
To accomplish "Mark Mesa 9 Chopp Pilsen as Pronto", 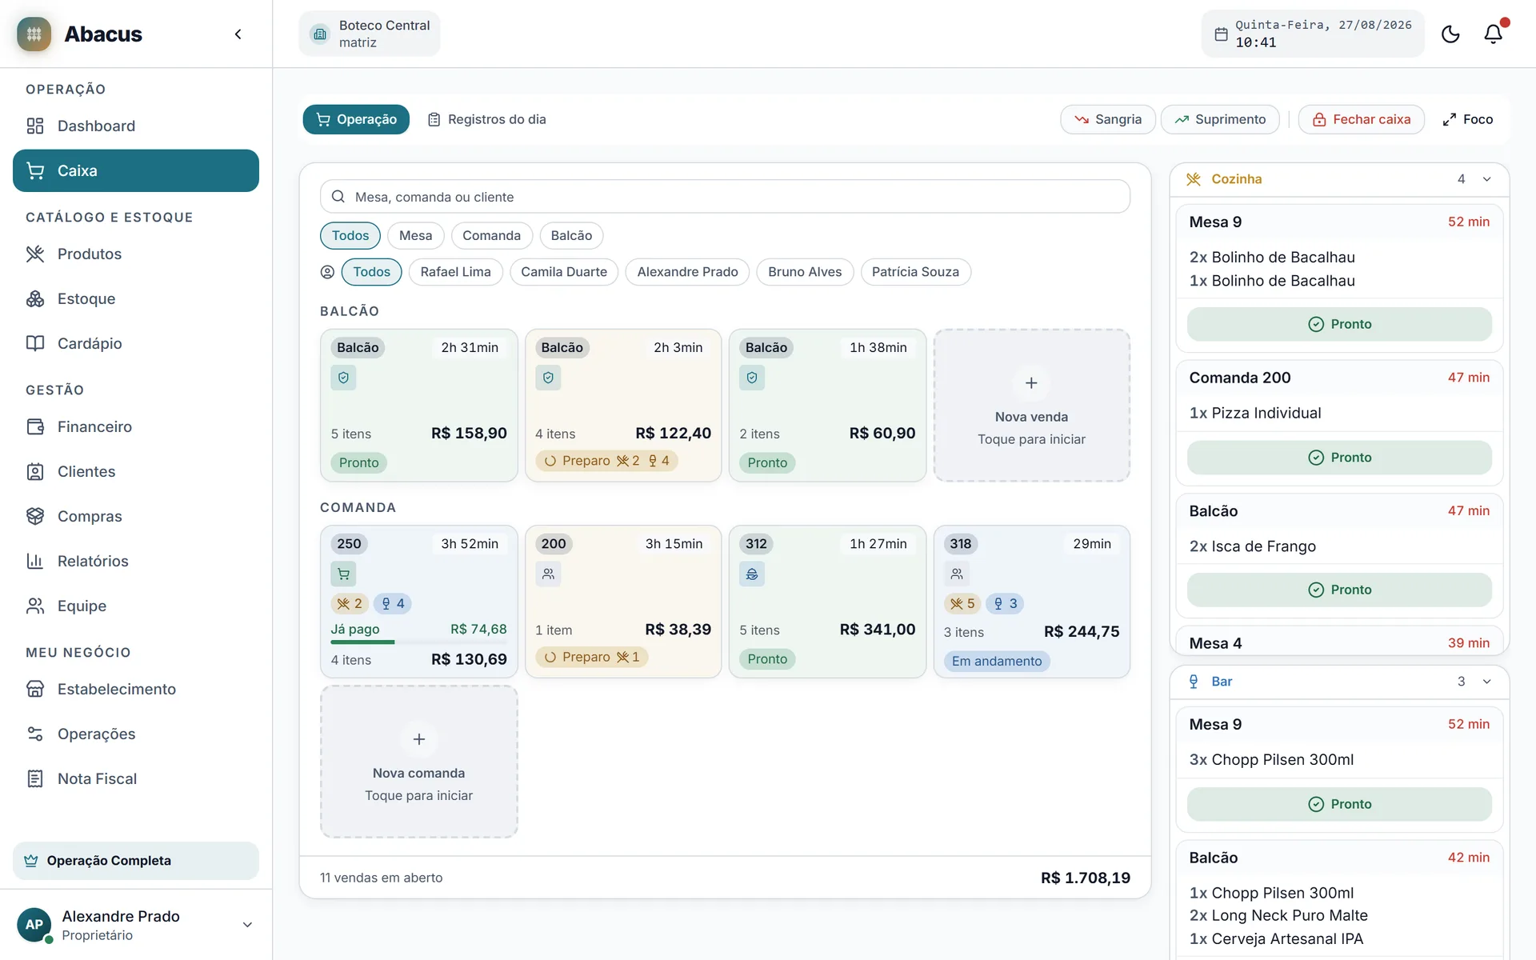I will point(1339,804).
